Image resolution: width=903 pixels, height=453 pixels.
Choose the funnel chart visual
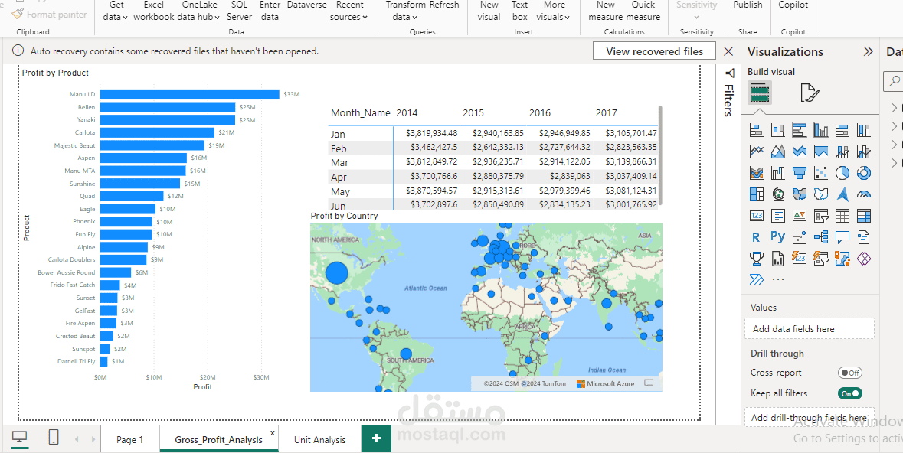click(x=800, y=173)
